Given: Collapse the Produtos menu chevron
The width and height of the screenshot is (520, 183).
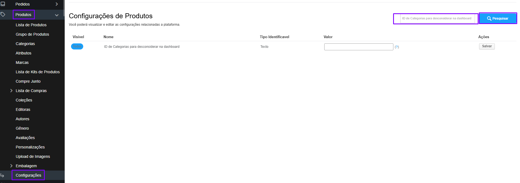Looking at the screenshot, I should coord(57,15).
